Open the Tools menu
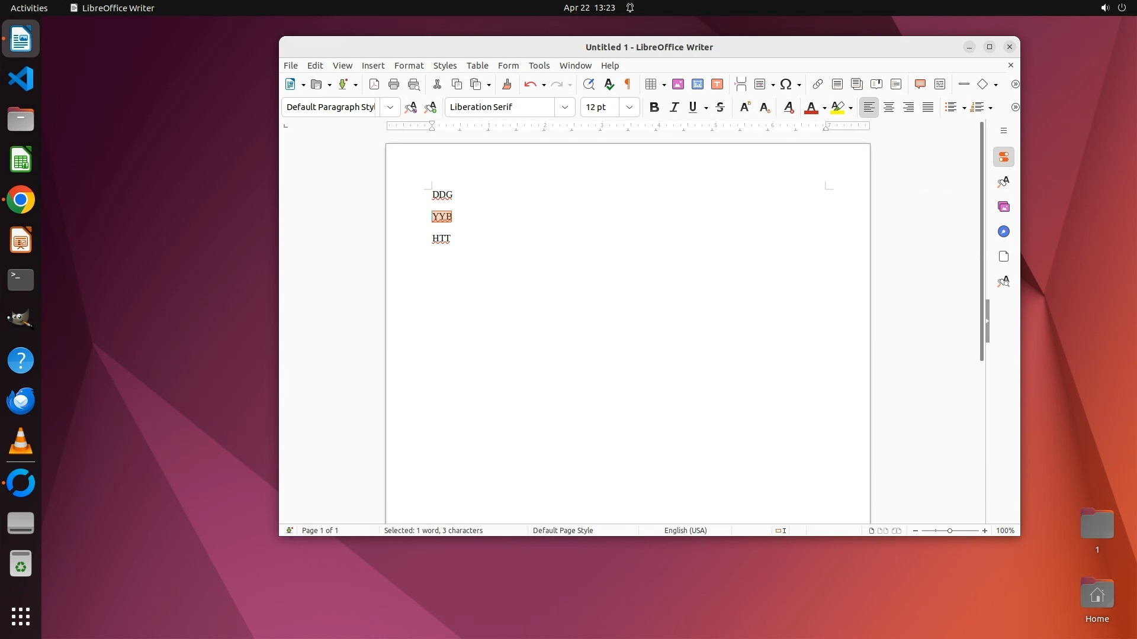 click(539, 66)
